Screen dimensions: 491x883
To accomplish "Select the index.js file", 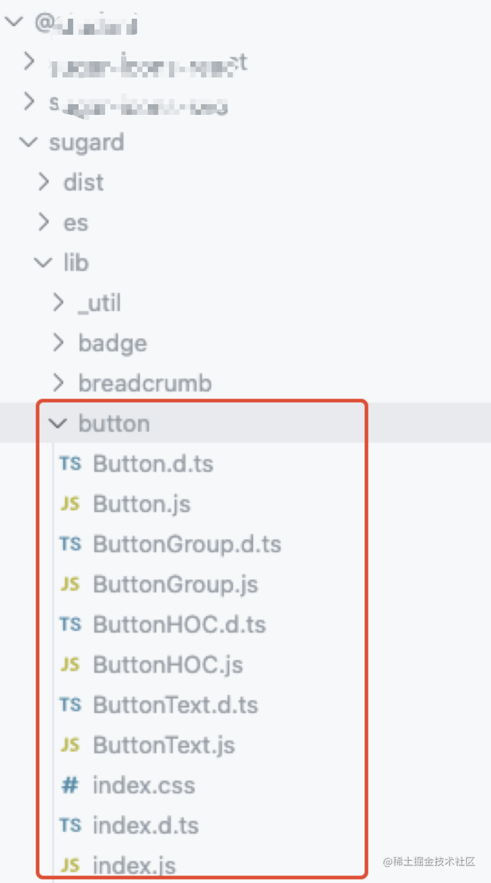I will tap(135, 865).
